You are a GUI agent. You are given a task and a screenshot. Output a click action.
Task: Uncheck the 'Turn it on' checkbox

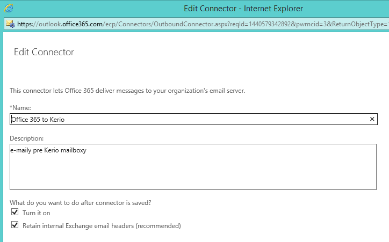(15, 212)
